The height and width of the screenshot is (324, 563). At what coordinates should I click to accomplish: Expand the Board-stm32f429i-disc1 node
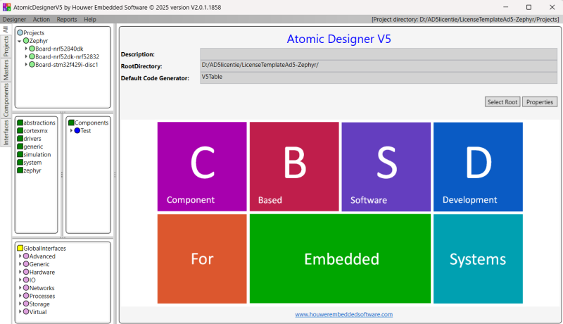click(x=26, y=64)
